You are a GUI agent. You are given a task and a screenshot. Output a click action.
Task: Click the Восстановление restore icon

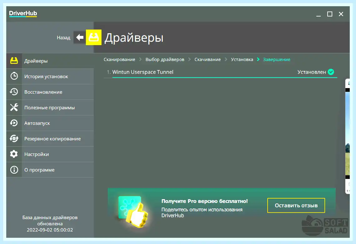(14, 92)
